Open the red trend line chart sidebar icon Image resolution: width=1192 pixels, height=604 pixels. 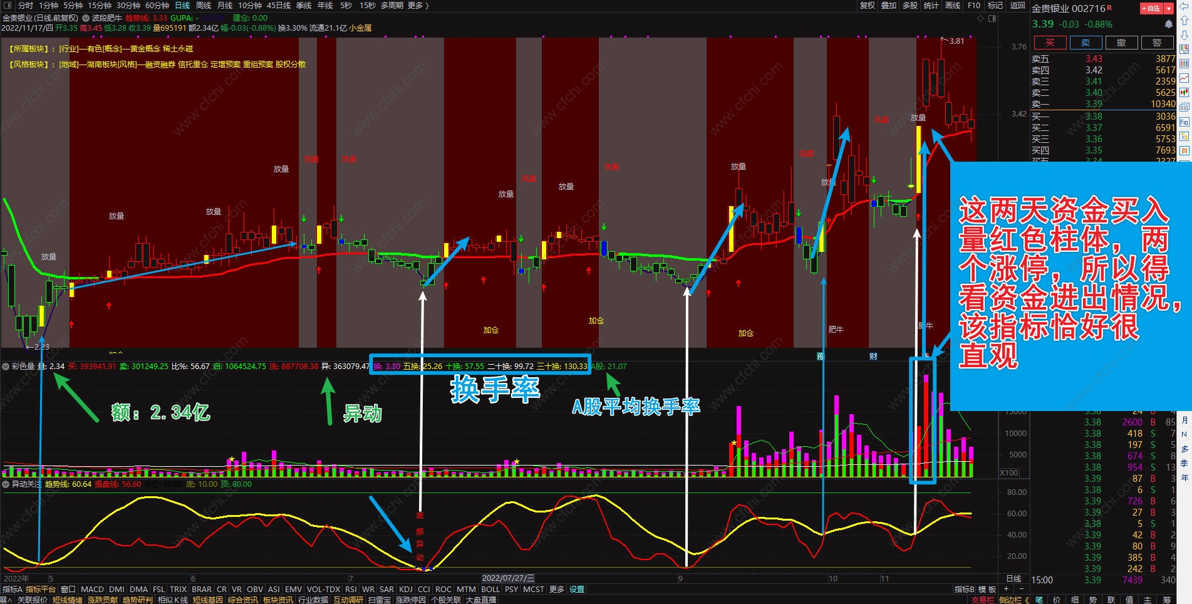tap(1184, 78)
